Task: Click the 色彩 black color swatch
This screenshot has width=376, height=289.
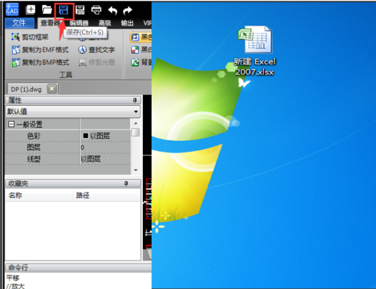Action: click(85, 136)
